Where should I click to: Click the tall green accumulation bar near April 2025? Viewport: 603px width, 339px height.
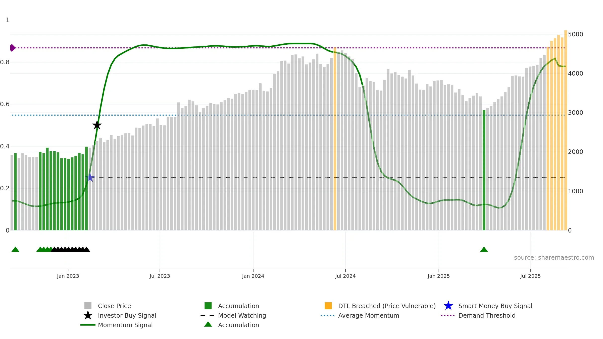click(x=484, y=170)
